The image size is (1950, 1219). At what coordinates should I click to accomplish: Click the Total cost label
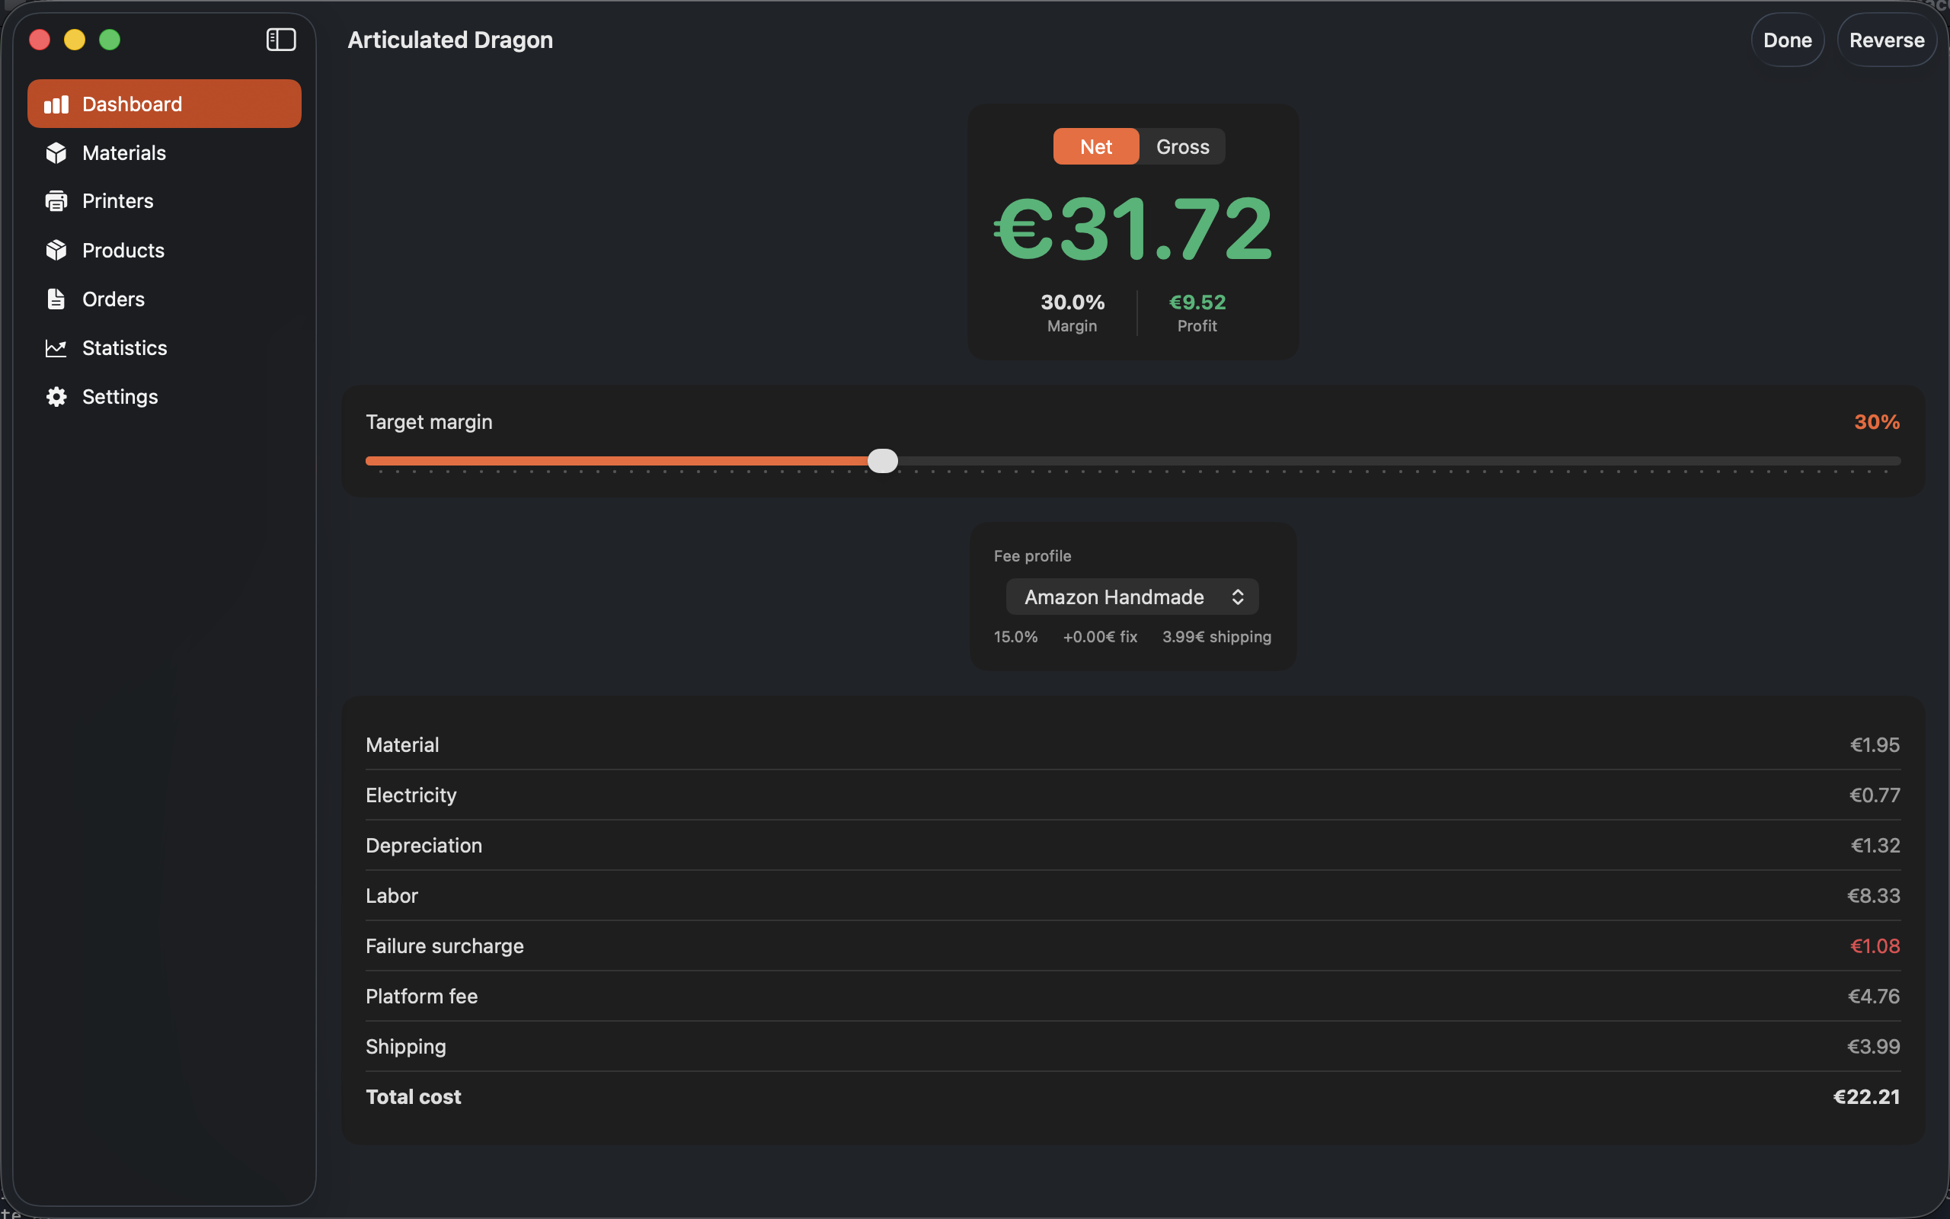(414, 1097)
